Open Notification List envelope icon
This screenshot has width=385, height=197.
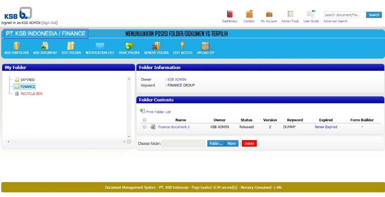100,46
